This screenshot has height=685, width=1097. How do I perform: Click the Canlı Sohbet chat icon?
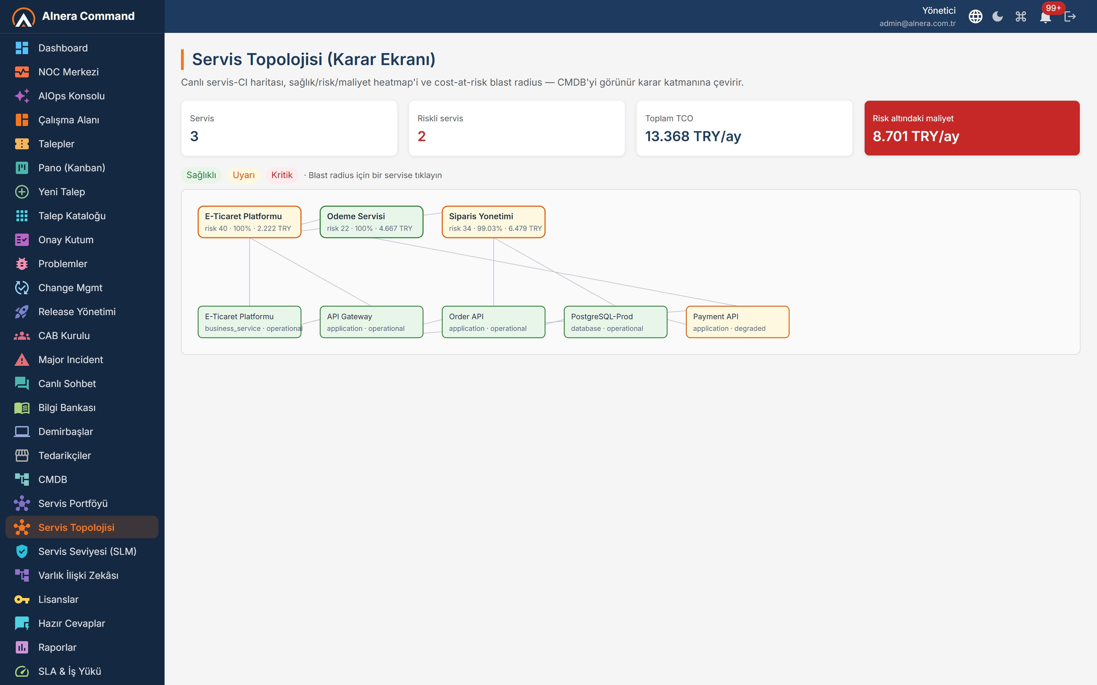[x=22, y=384]
